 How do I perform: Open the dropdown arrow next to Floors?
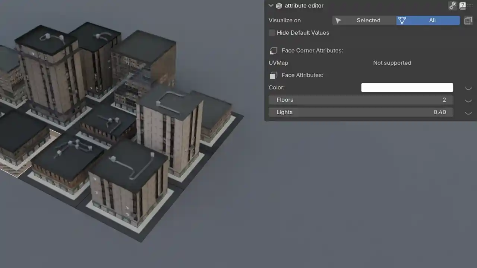point(468,100)
